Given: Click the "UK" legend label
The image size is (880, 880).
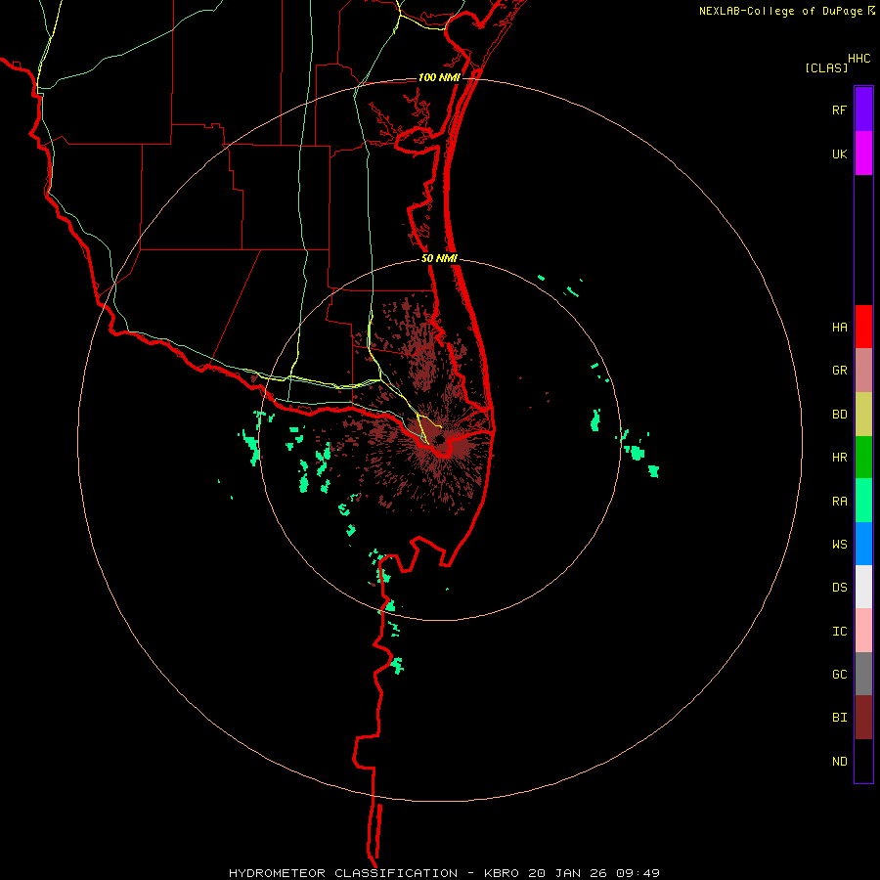Looking at the screenshot, I should point(839,154).
